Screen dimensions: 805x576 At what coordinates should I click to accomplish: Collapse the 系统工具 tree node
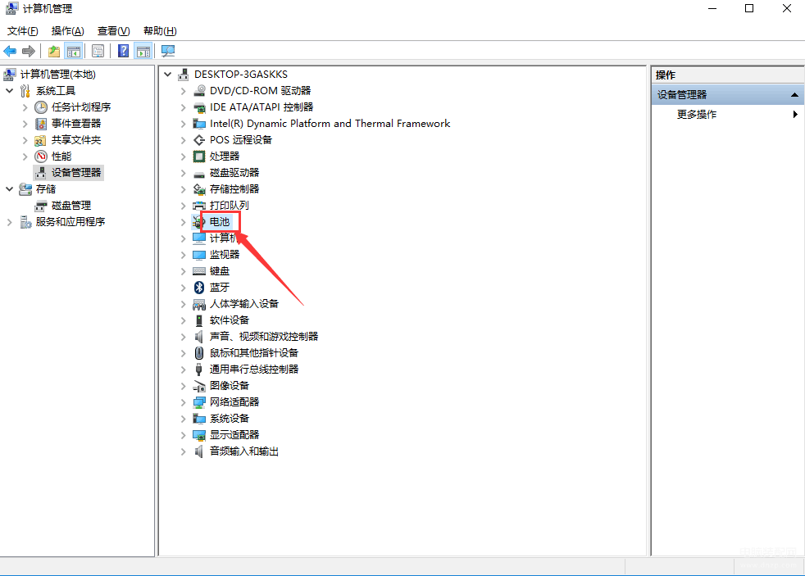pos(9,91)
